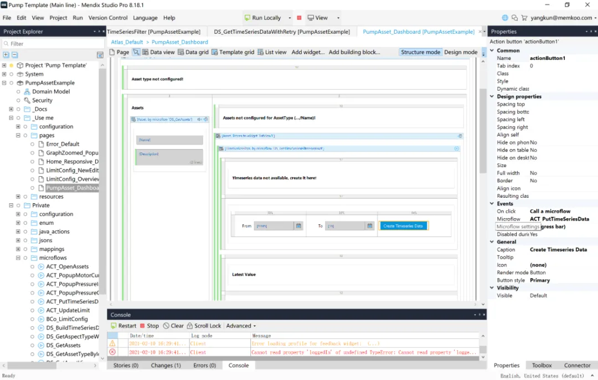This screenshot has height=380, width=598.
Task: Toggle Scroll Lock in console
Action: click(204, 326)
